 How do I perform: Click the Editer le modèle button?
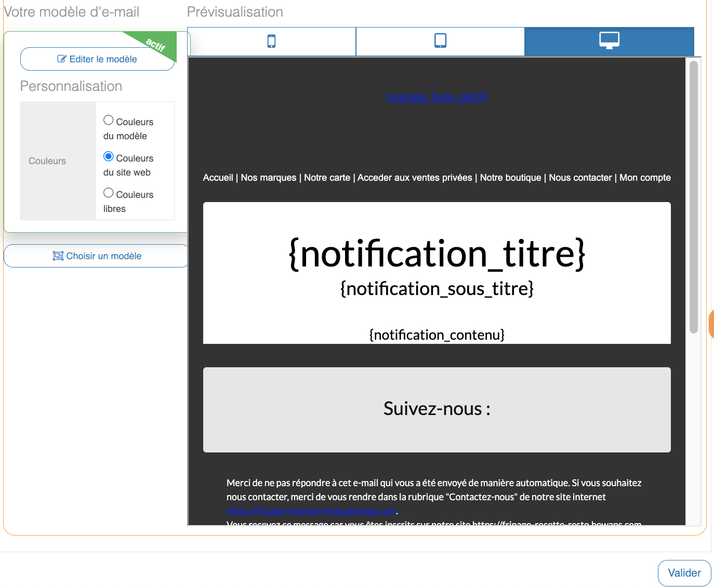pyautogui.click(x=97, y=59)
